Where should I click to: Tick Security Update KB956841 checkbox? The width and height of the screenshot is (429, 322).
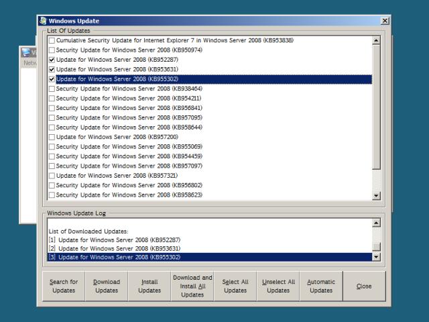(x=52, y=108)
